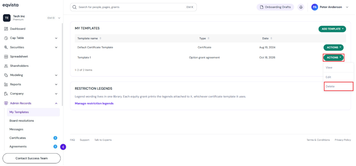This screenshot has height=166, width=356.
Task: Click Onboarding Drafts button
Action: (275, 7)
